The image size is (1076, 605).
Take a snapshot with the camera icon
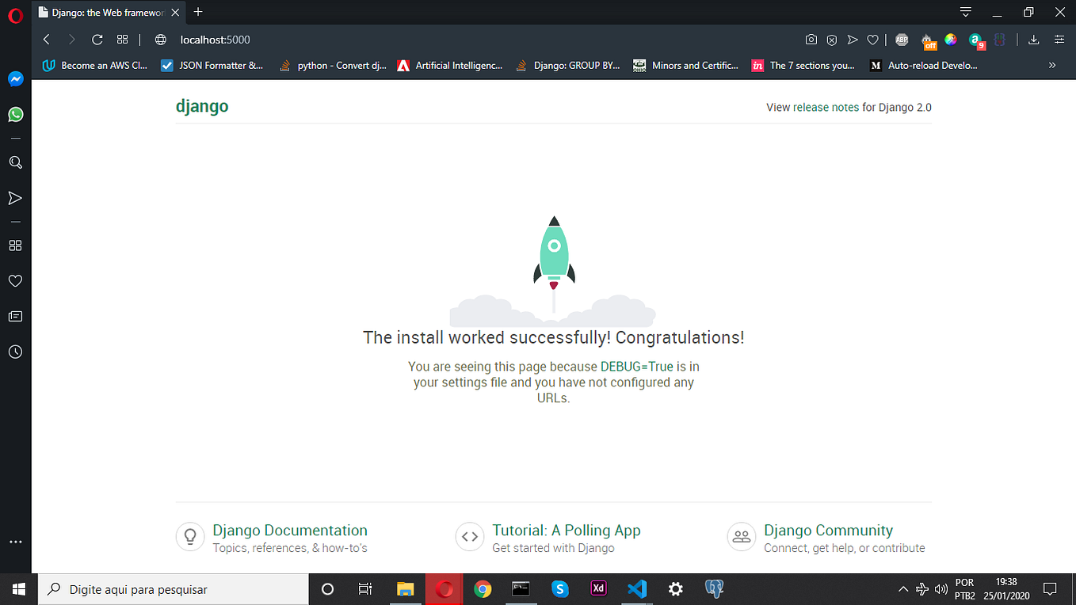(x=811, y=39)
